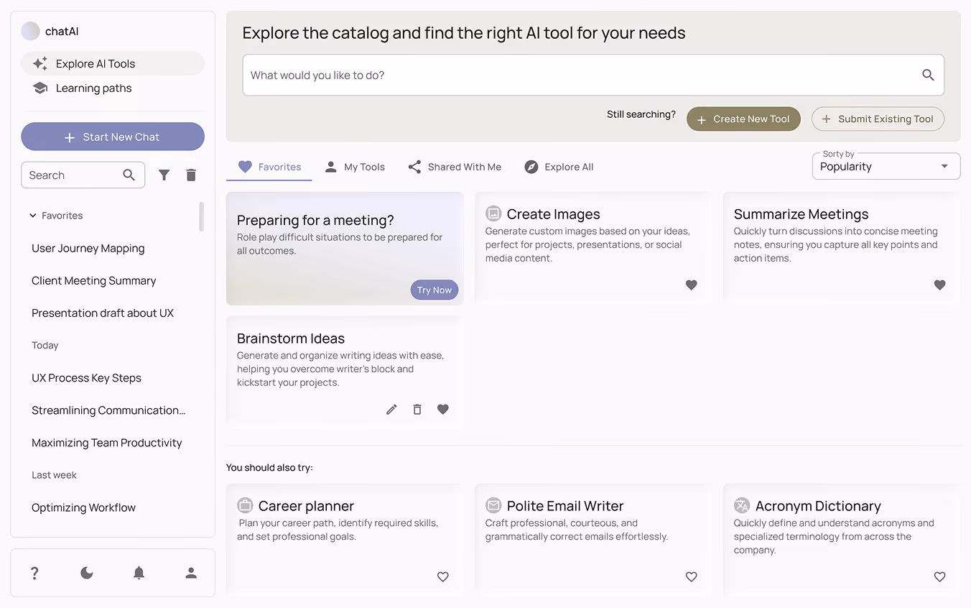Click the Start New Chat button

pyautogui.click(x=113, y=137)
